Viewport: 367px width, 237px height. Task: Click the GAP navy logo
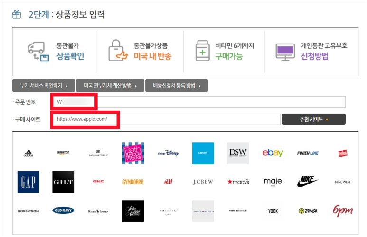tap(28, 182)
